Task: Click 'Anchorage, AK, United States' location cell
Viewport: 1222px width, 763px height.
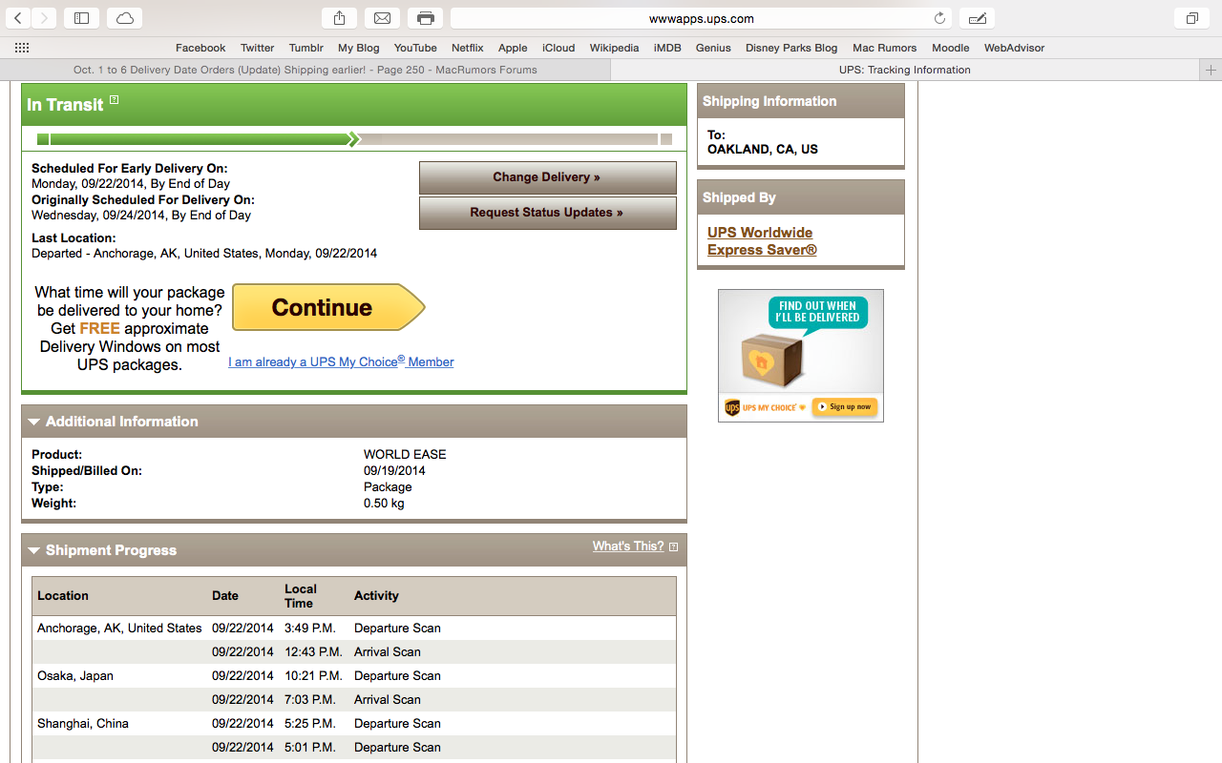Action: click(x=119, y=629)
